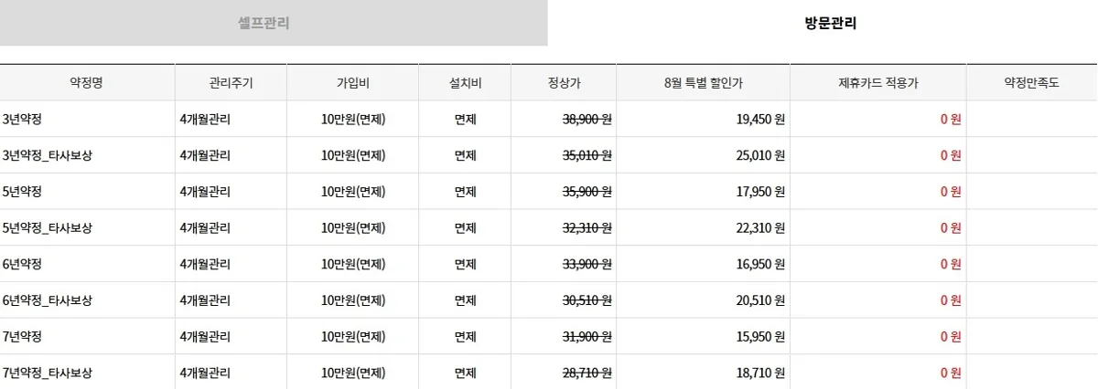Select the 6년약정 row name
Image resolution: width=1098 pixels, height=389 pixels.
(23, 264)
